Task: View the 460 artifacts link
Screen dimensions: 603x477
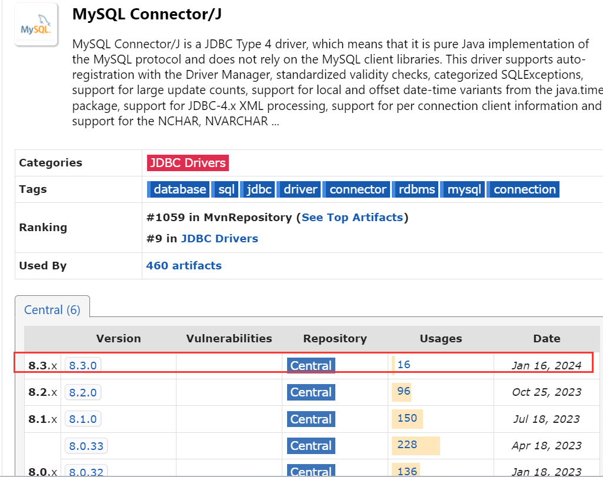Action: coord(184,266)
